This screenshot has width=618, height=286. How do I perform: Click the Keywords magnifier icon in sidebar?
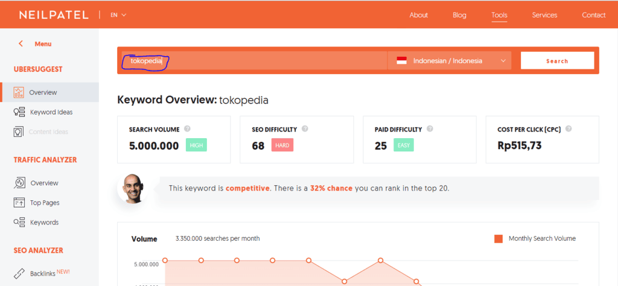click(x=19, y=222)
